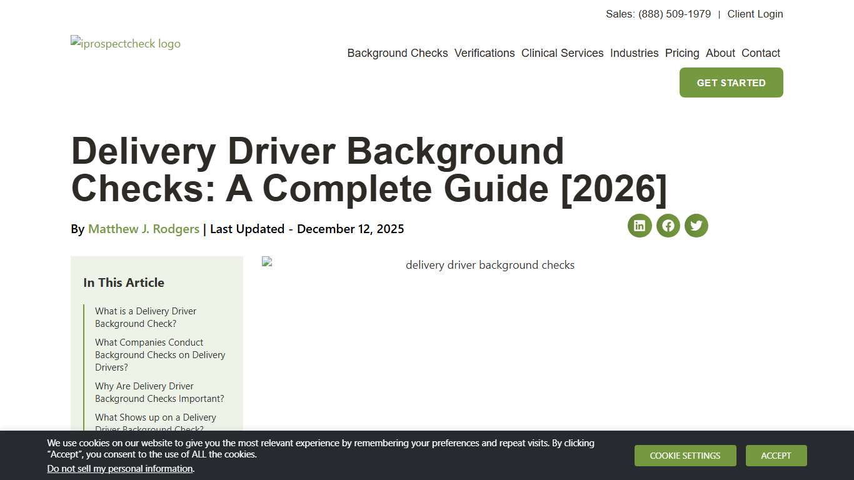
Task: Share the article on Twitter
Action: click(696, 226)
